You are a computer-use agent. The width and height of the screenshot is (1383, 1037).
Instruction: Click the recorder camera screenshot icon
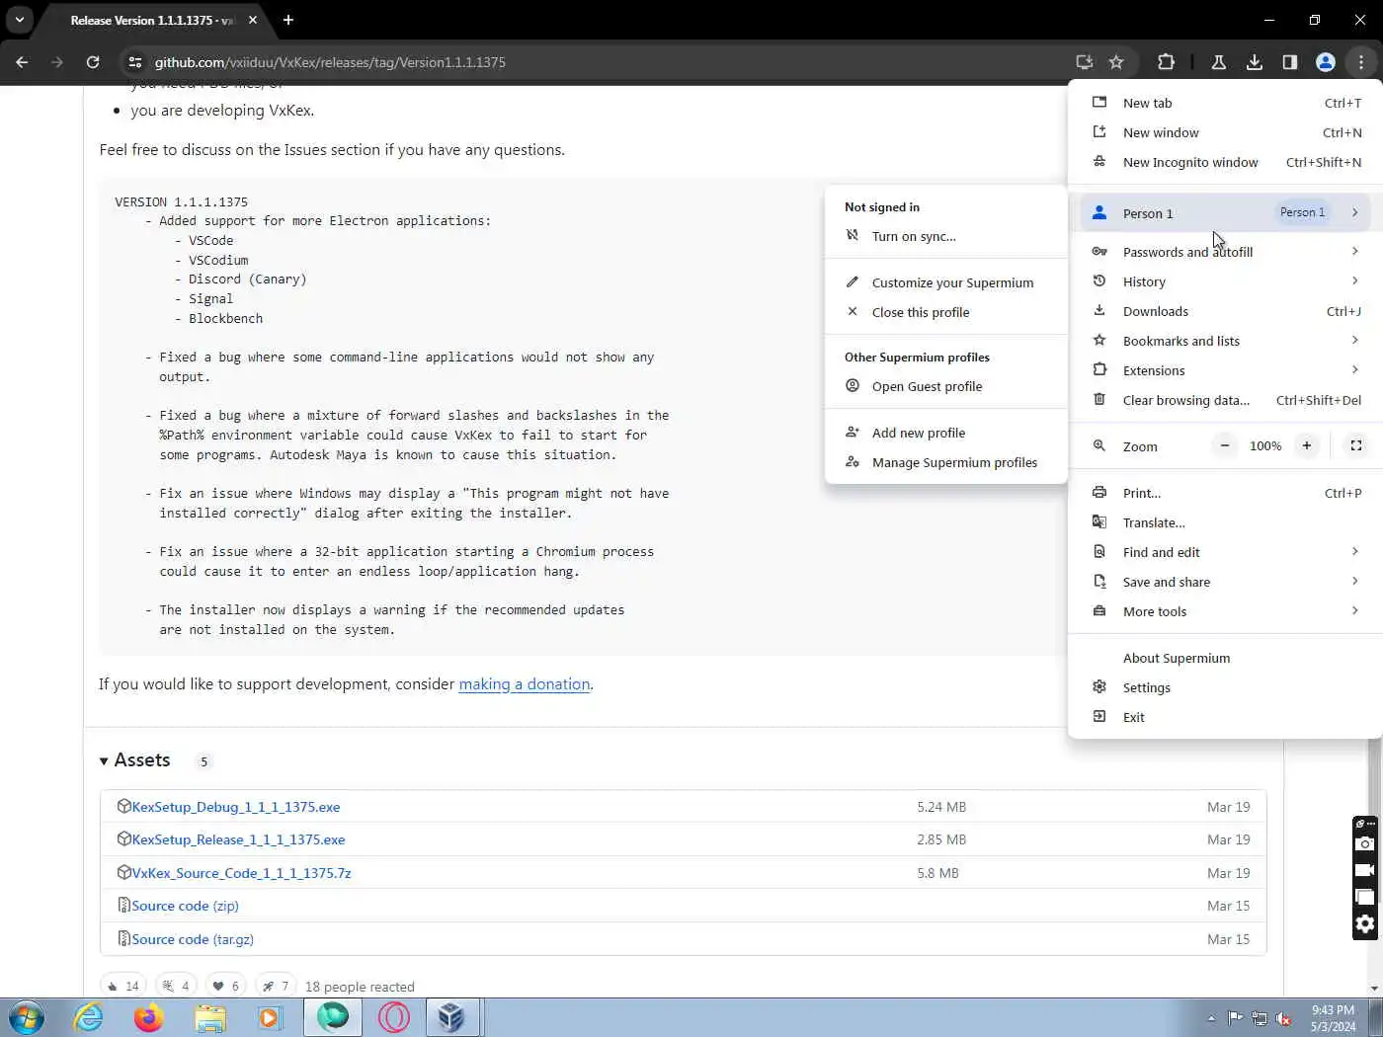pos(1364,843)
